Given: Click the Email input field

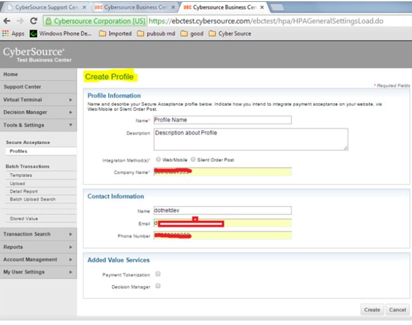Looking at the screenshot, I should tap(222, 223).
